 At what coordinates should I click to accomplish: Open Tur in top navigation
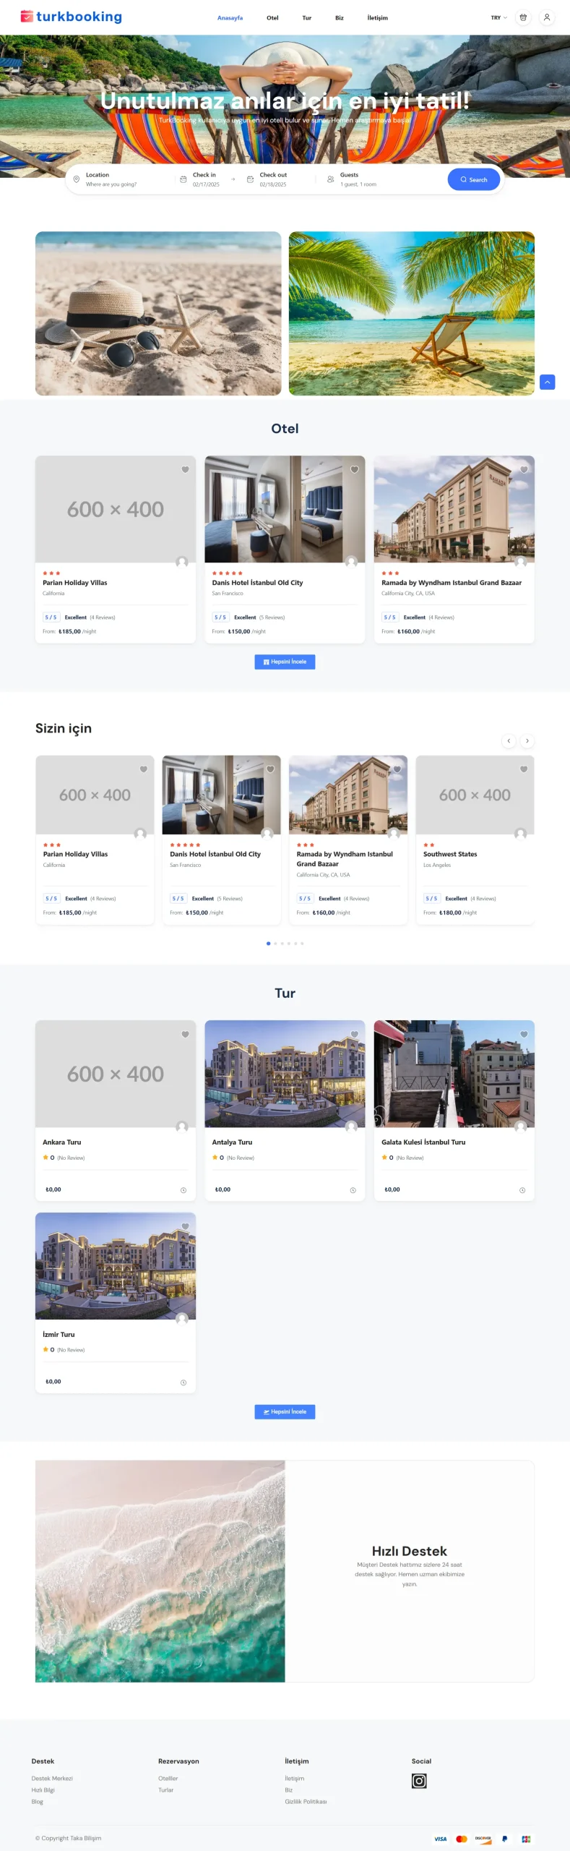coord(307,17)
